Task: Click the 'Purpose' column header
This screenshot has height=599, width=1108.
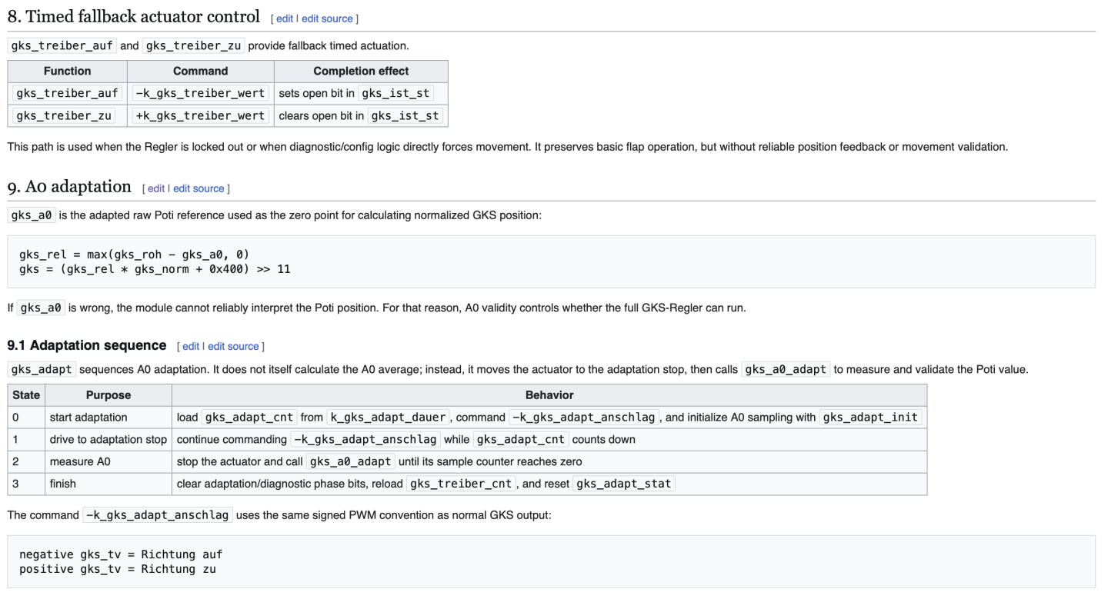Action: coord(108,394)
